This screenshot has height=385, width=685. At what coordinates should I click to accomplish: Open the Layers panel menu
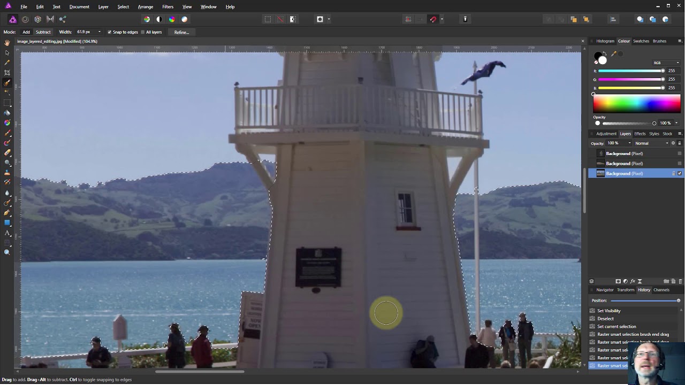680,134
